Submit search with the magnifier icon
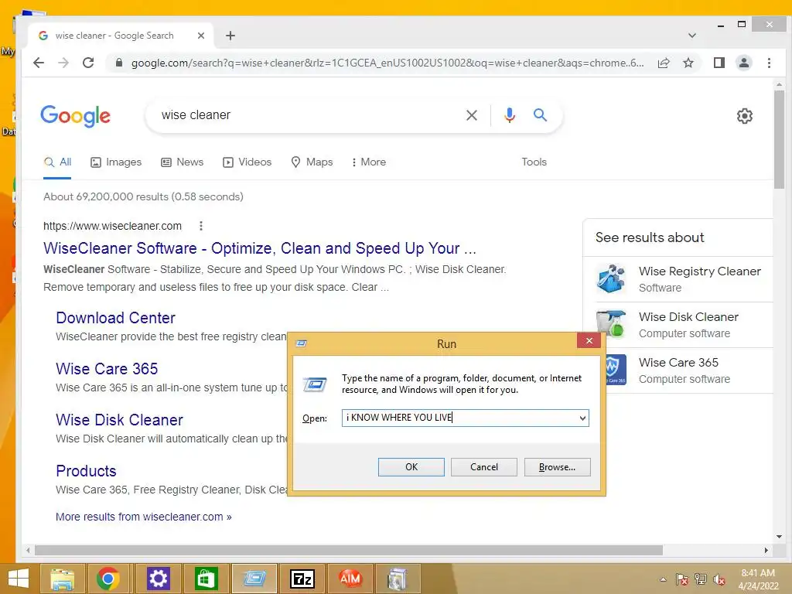 click(x=540, y=115)
